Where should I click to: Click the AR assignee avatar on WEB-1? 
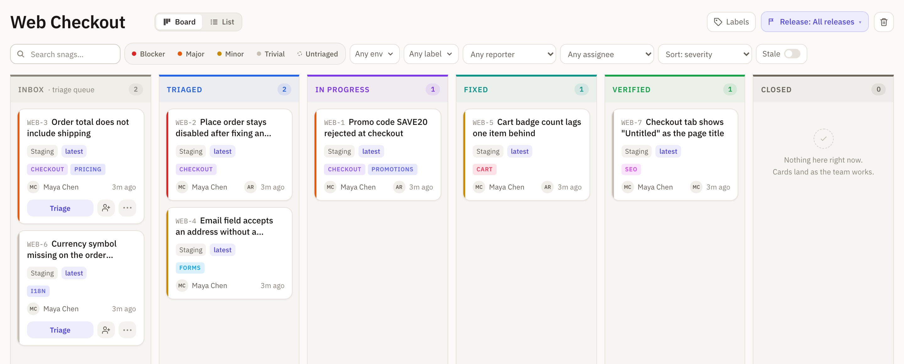pyautogui.click(x=399, y=187)
